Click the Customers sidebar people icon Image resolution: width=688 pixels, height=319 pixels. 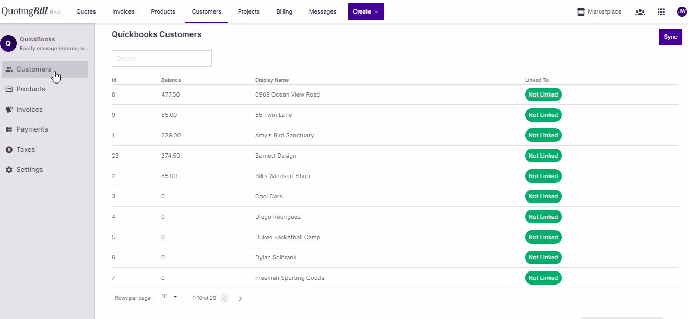[9, 69]
